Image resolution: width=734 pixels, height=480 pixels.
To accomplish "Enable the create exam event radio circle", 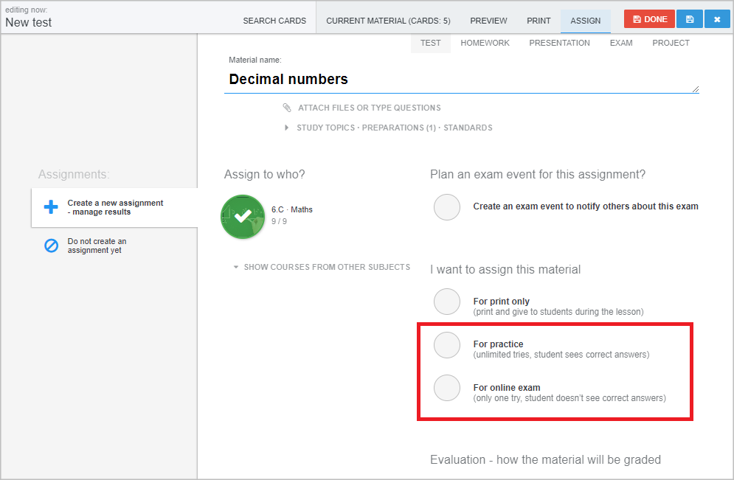I will (447, 207).
